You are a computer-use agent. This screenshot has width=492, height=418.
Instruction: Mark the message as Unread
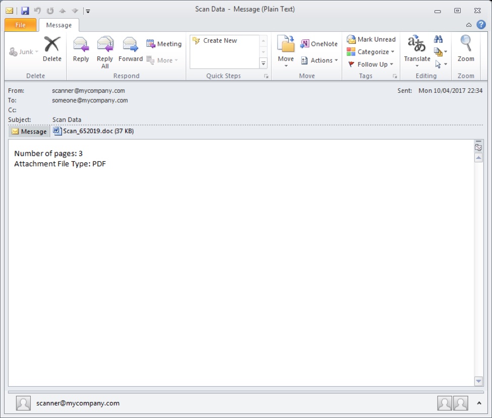pos(371,39)
